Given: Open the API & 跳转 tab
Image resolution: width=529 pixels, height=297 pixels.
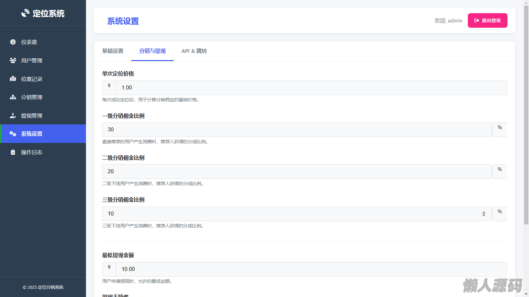Looking at the screenshot, I should [194, 51].
